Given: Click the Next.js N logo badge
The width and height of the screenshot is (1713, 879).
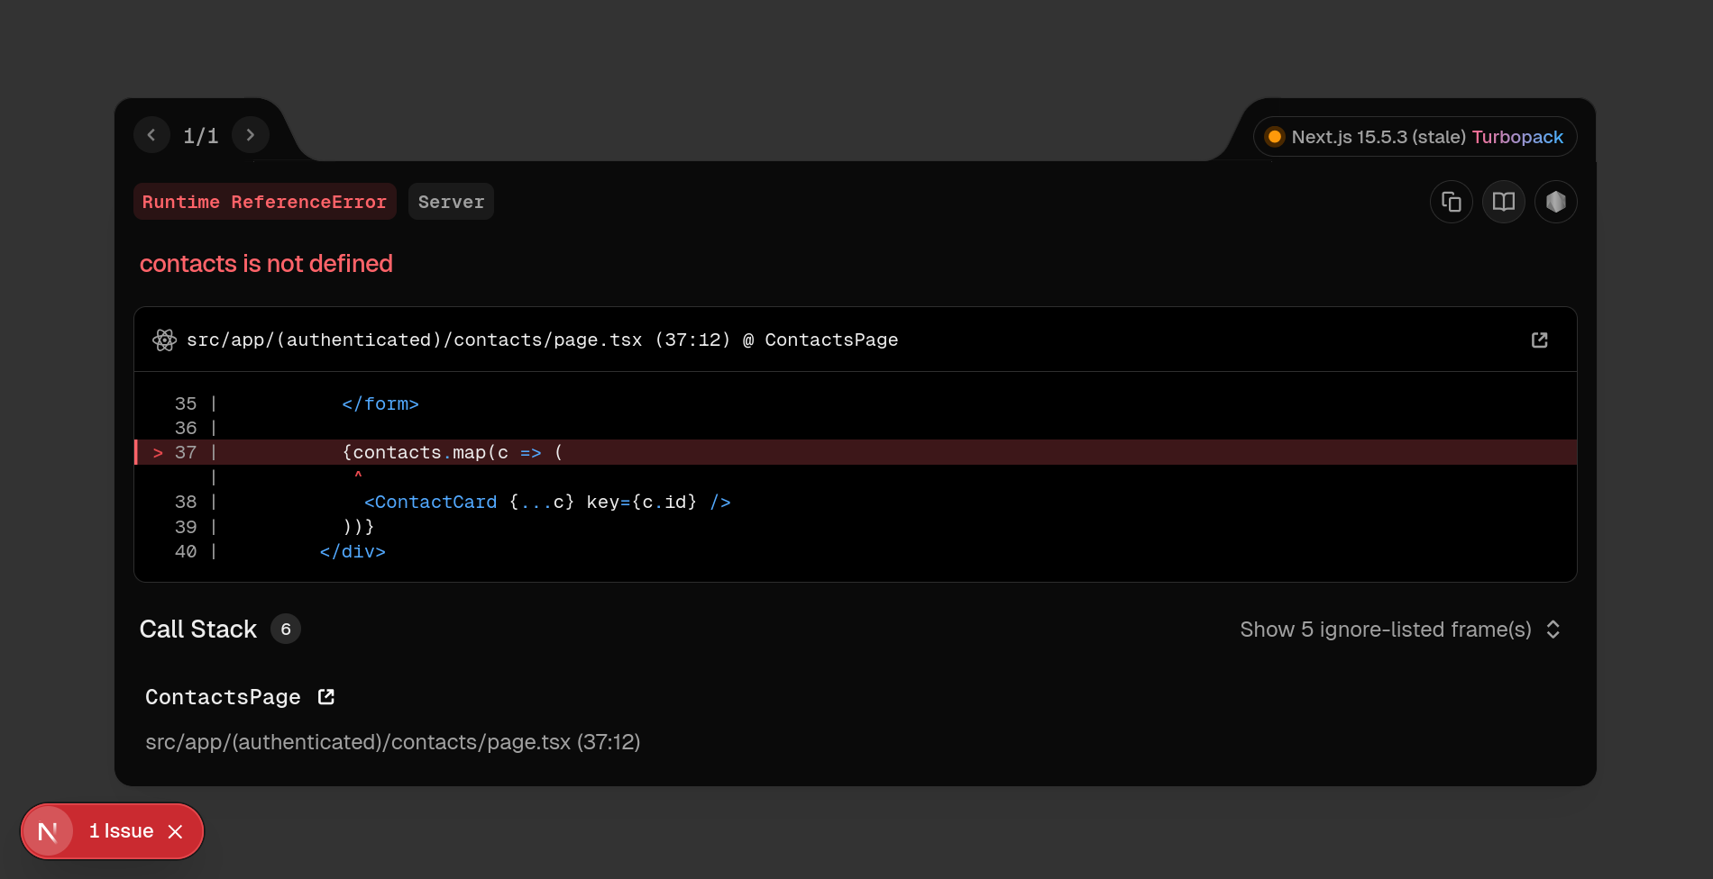Looking at the screenshot, I should pyautogui.click(x=48, y=831).
